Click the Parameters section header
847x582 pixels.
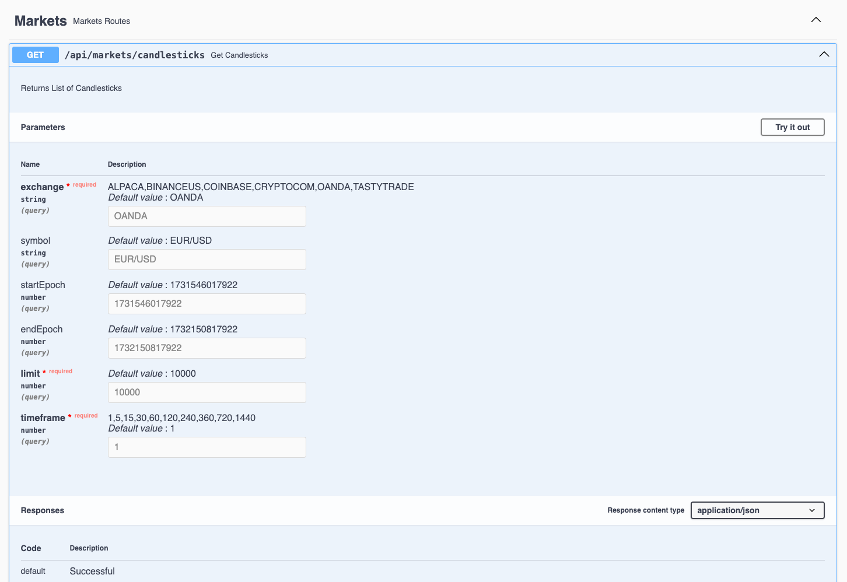pyautogui.click(x=43, y=127)
